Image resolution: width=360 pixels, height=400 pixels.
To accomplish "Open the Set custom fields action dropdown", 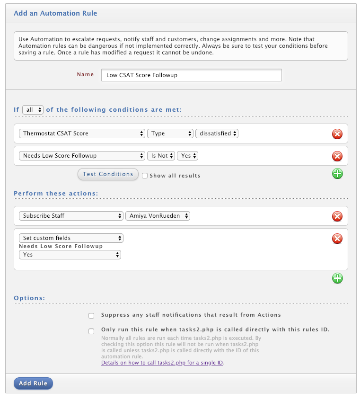I will (x=71, y=238).
